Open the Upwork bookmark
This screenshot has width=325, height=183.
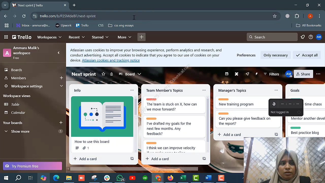(x=63, y=25)
